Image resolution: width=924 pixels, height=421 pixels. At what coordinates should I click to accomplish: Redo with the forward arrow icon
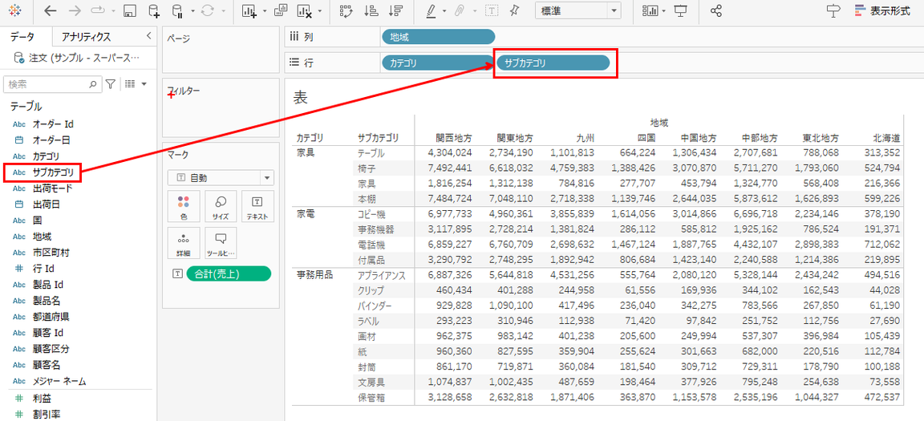click(75, 10)
